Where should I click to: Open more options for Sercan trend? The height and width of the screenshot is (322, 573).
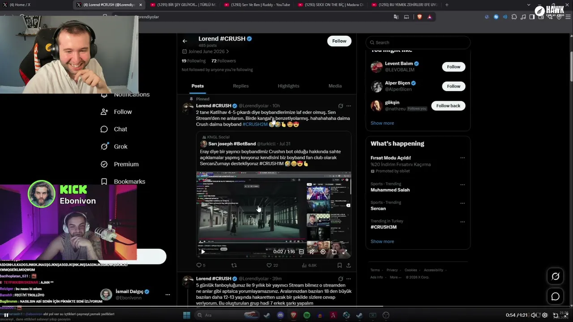tap(462, 203)
